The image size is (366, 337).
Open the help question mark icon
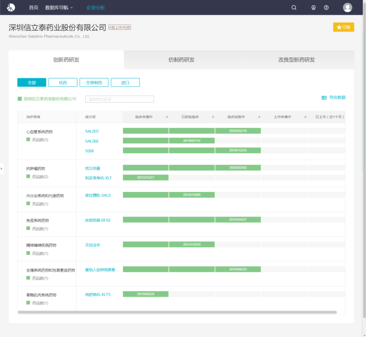click(326, 7)
